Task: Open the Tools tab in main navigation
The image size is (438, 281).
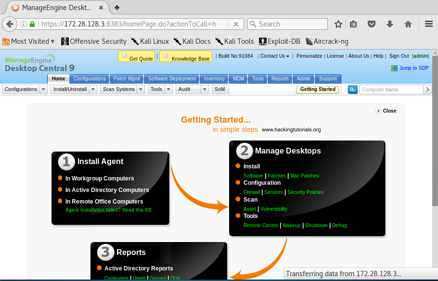Action: coord(258,79)
